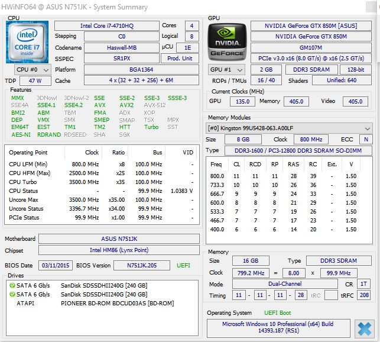This screenshot has height=342, width=380.
Task: Click the green UEFI label beside BIOS Version
Action: 183,265
